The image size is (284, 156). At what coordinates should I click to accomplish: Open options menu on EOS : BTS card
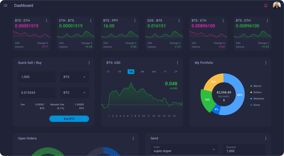(x=179, y=21)
